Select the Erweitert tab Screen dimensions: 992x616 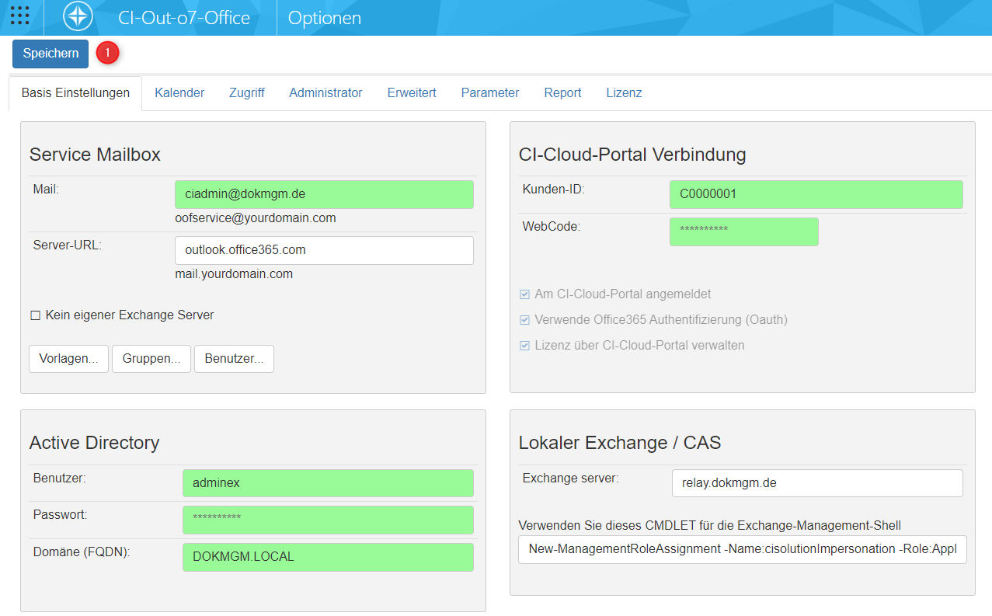[411, 92]
